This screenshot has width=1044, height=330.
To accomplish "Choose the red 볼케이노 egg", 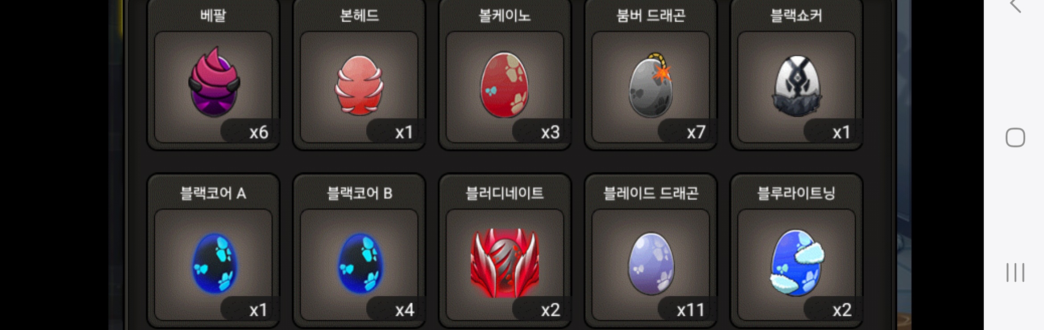I will 505,85.
